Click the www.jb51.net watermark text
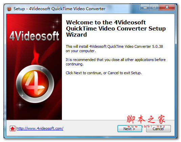The height and width of the screenshot is (142, 181). pyautogui.click(x=146, y=126)
